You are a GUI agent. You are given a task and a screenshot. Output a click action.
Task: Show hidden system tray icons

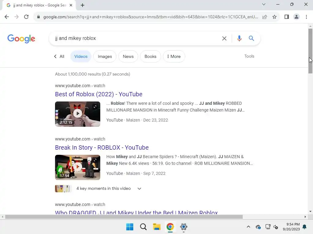coord(248,227)
